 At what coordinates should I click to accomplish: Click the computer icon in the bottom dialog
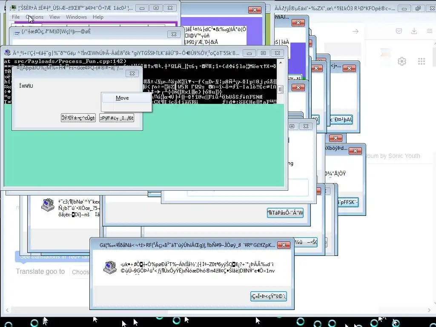point(110,267)
